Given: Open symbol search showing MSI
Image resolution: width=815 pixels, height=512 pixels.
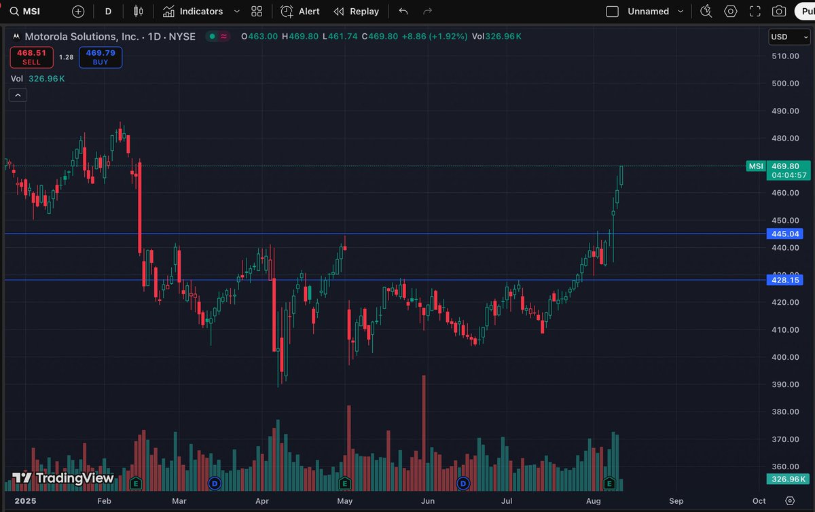Looking at the screenshot, I should tap(24, 11).
